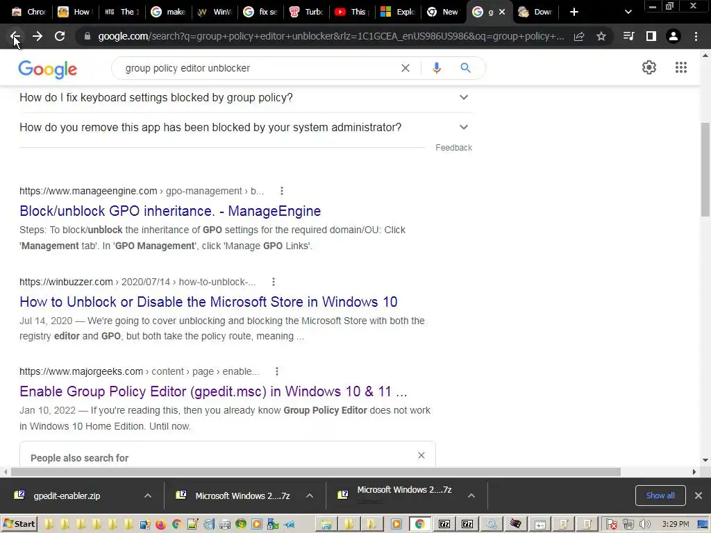Click the volume icon in system tray
This screenshot has width=711, height=533.
click(644, 525)
